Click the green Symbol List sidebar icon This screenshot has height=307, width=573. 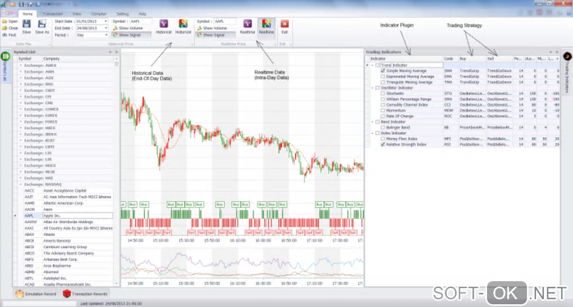tap(6, 56)
